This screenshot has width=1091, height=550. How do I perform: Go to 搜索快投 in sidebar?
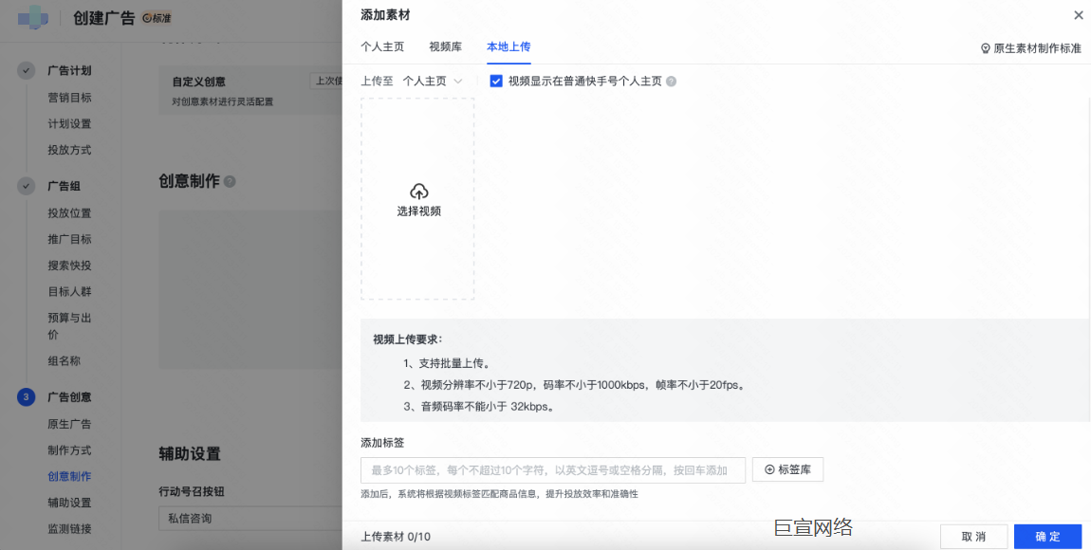click(69, 266)
